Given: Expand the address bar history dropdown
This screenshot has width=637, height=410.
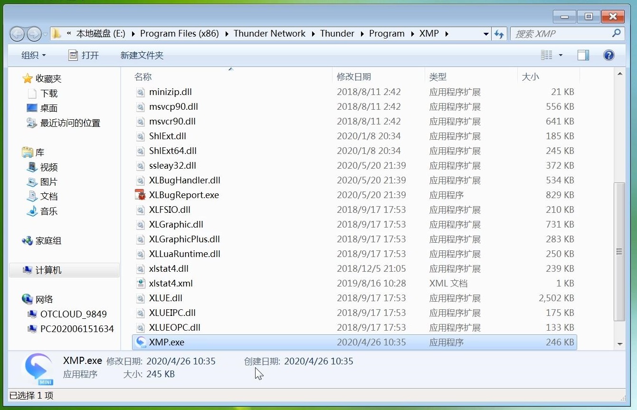Looking at the screenshot, I should [486, 34].
